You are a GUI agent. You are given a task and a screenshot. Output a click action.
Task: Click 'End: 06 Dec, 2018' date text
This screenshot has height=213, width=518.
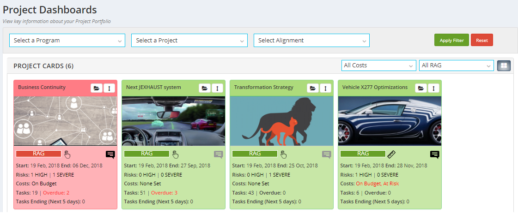[x=81, y=166]
